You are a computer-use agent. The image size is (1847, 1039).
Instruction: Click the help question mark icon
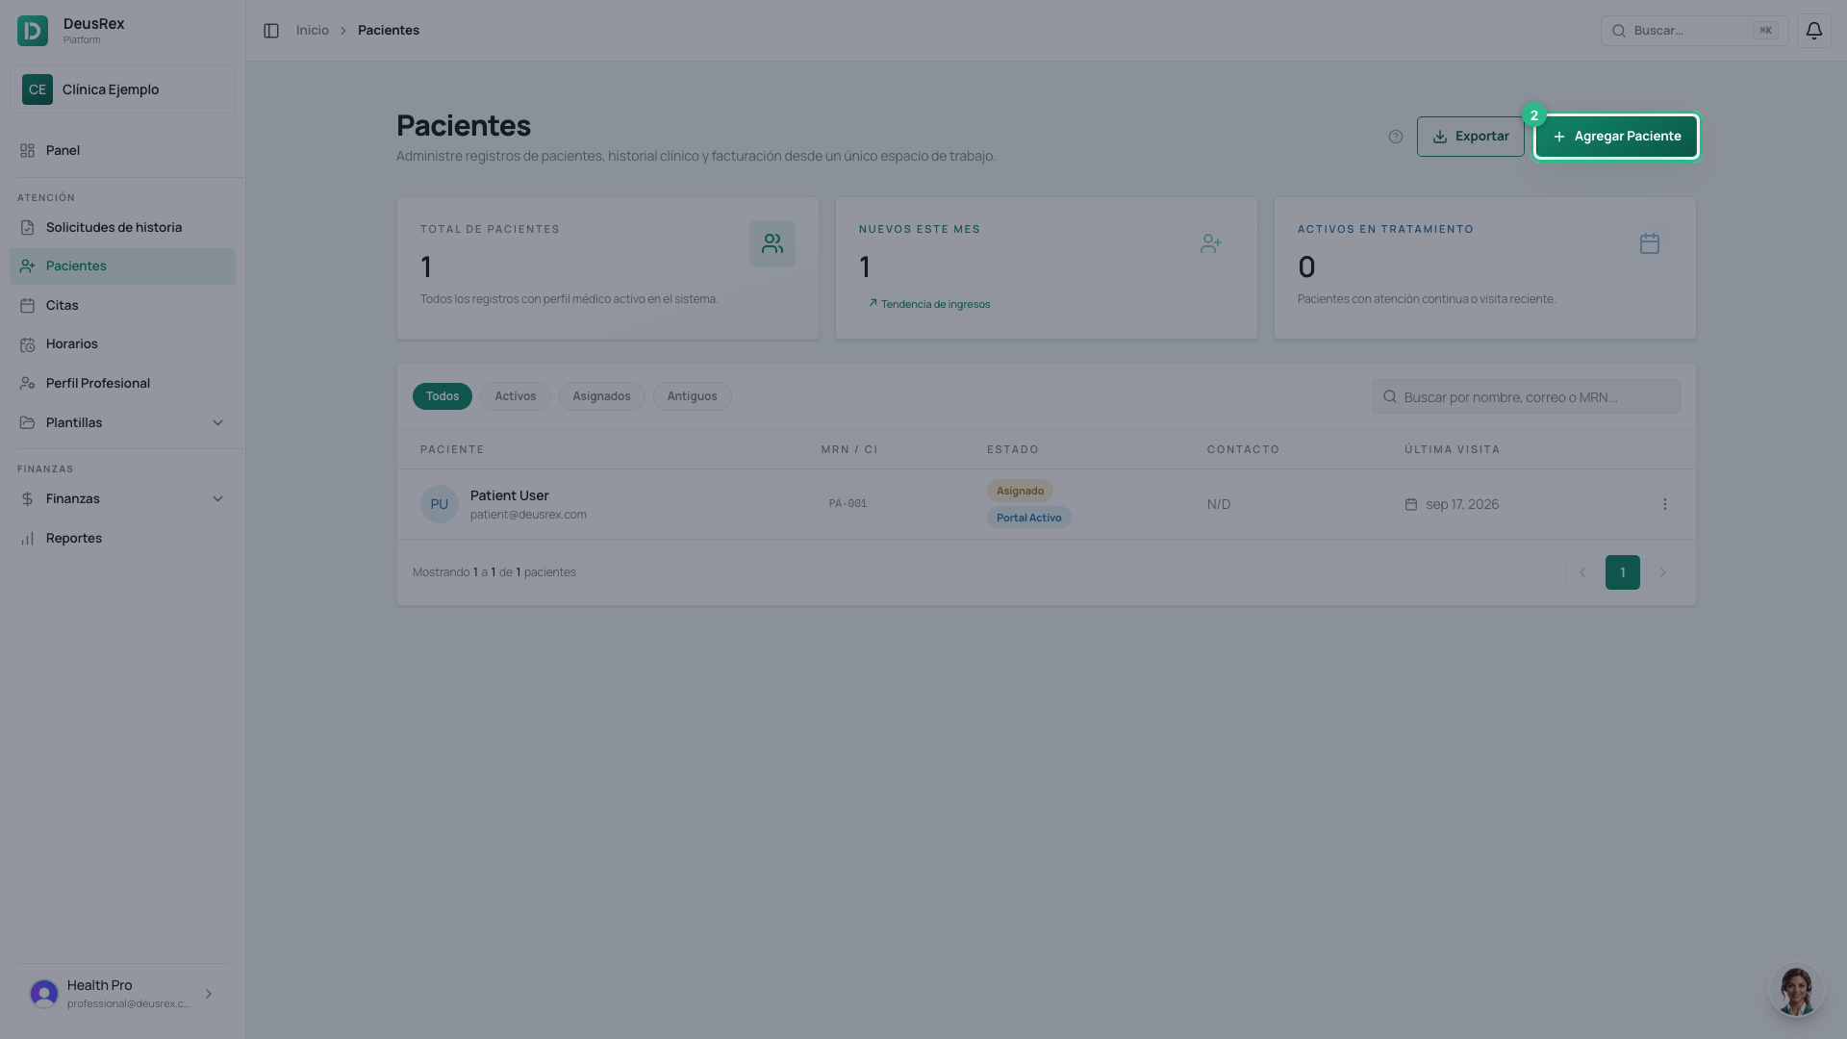click(1396, 137)
